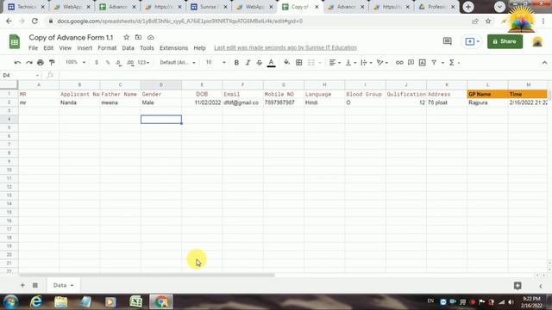Open Internet Explorer from taskbar
The width and height of the screenshot is (552, 310).
(36, 301)
